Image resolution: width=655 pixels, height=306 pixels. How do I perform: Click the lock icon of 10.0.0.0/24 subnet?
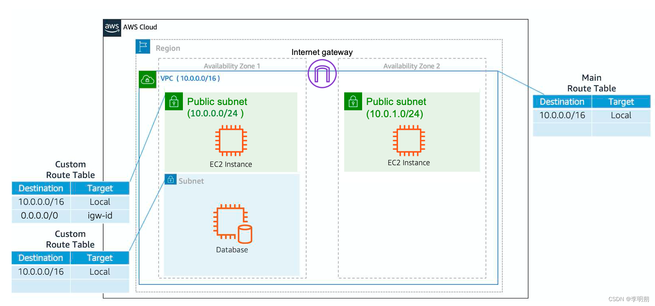pos(174,101)
